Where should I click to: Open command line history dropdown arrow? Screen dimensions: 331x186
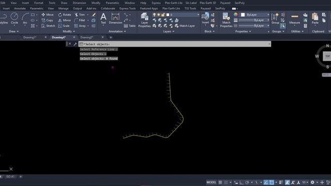point(269,44)
